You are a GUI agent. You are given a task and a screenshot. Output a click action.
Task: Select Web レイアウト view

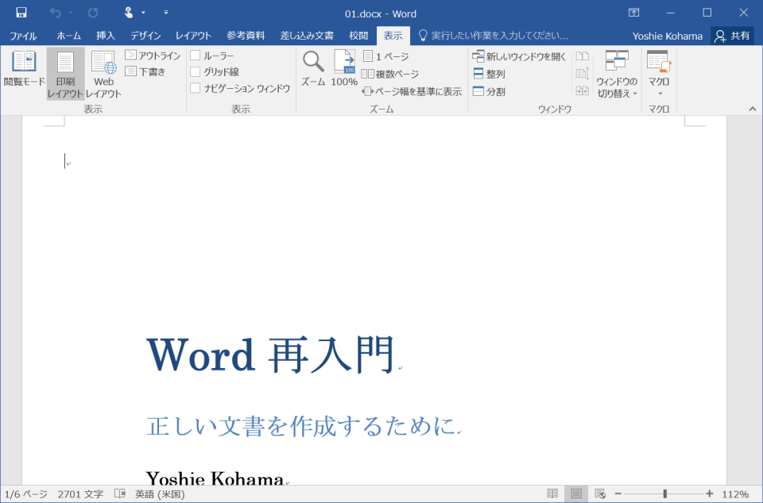pos(103,74)
